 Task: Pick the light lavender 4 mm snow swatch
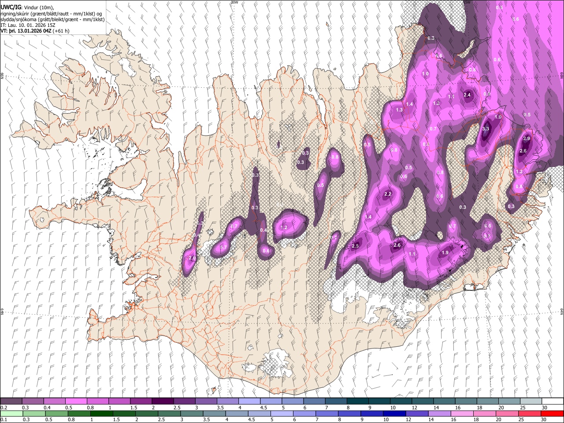click(x=249, y=401)
